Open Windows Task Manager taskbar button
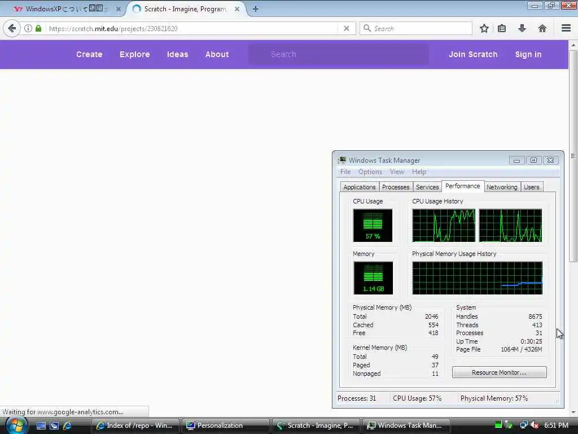The width and height of the screenshot is (578, 434). tap(406, 426)
